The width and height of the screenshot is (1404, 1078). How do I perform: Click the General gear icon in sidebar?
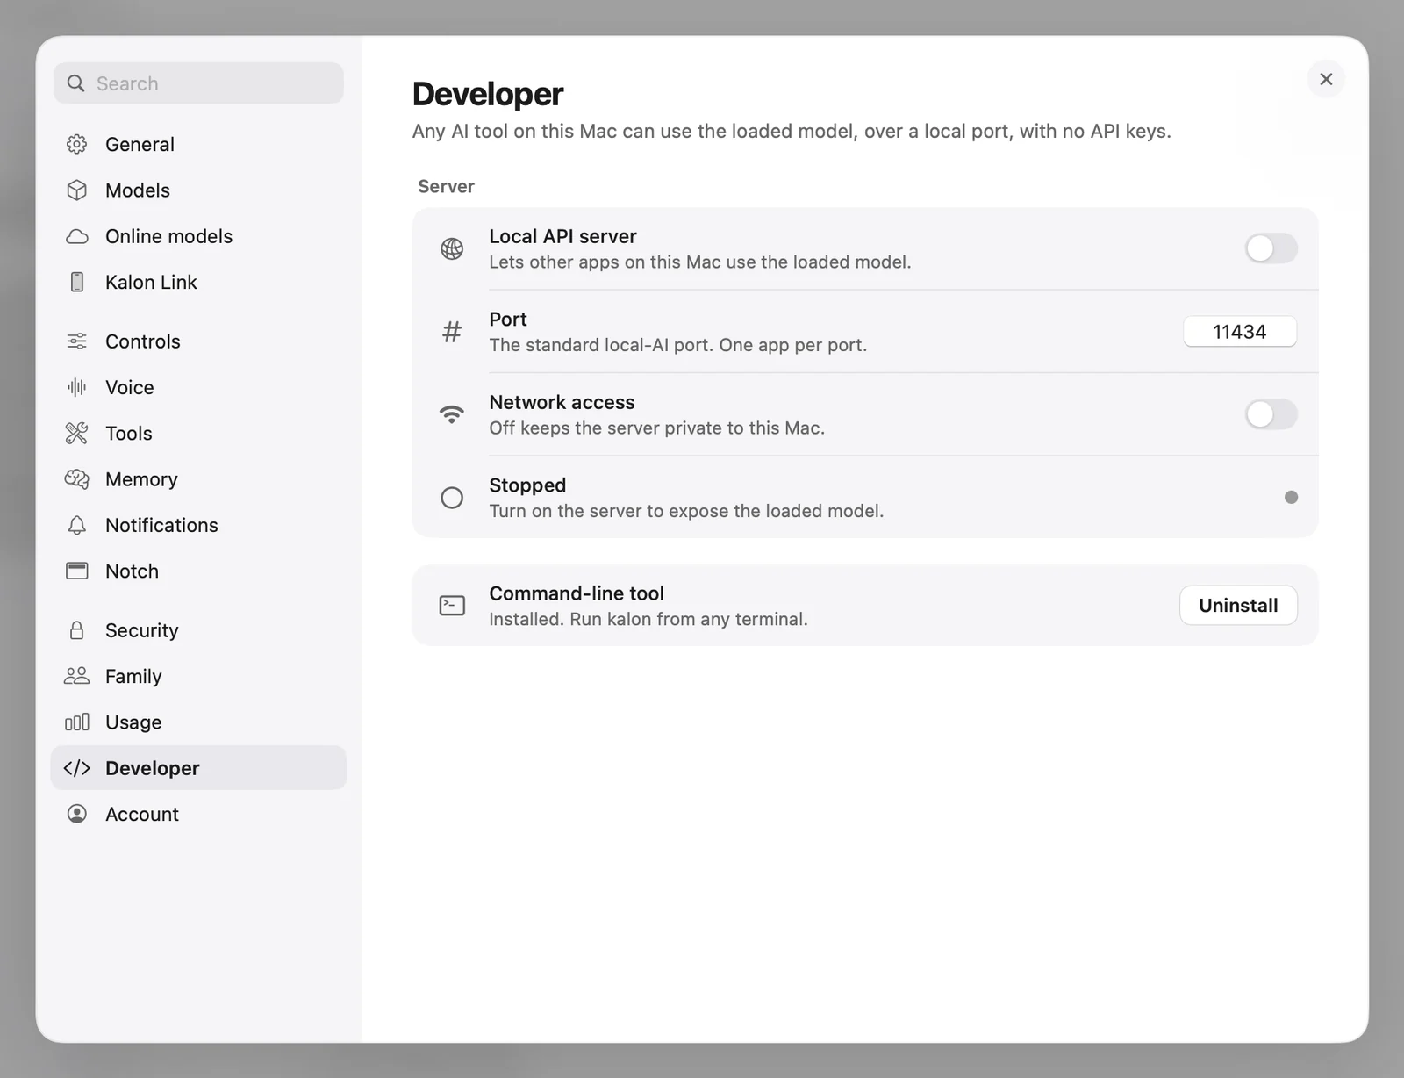point(77,144)
